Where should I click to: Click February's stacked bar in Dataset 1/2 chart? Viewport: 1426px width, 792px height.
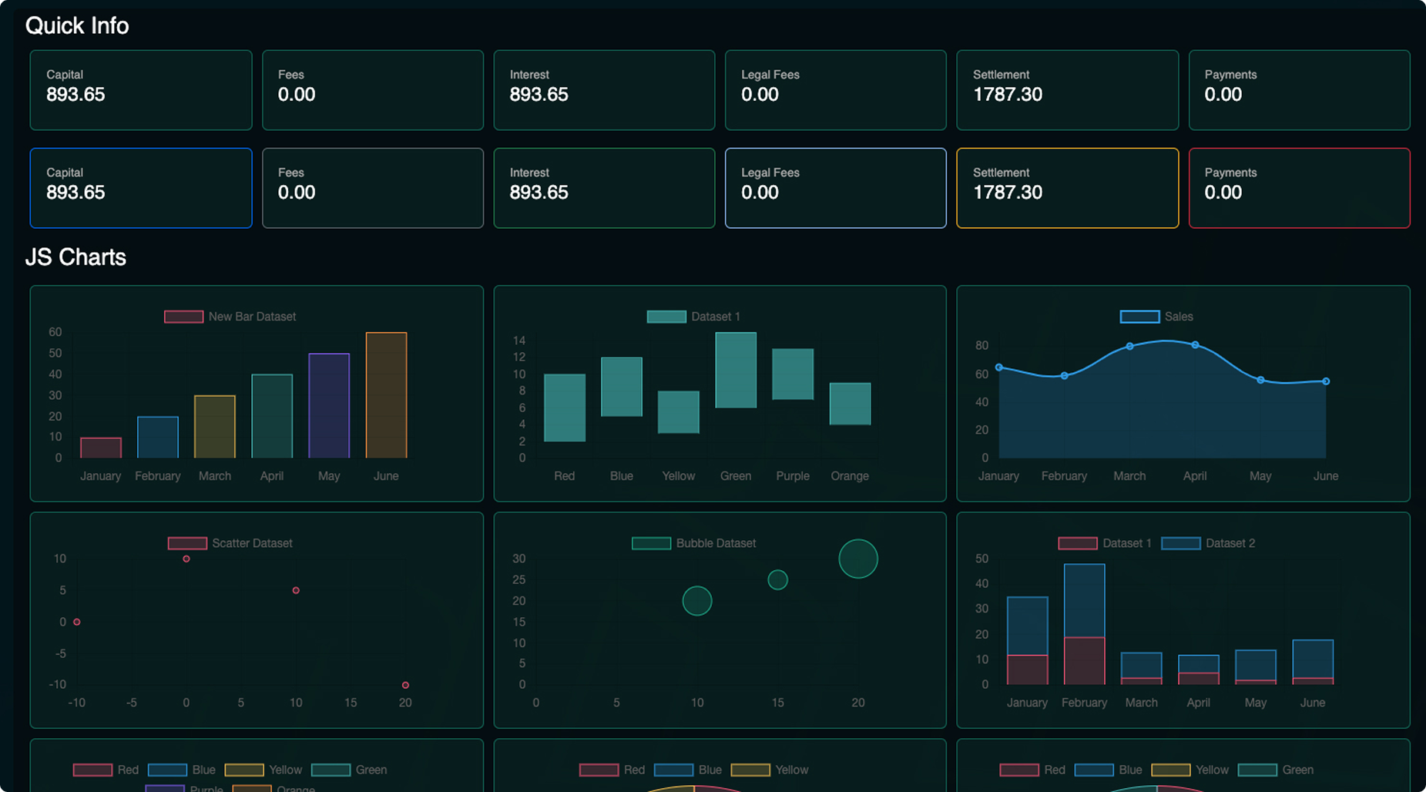[1084, 624]
